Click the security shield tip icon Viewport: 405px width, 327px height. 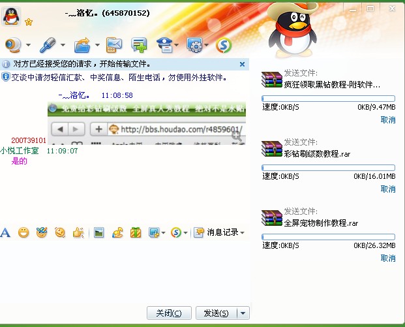click(5, 77)
